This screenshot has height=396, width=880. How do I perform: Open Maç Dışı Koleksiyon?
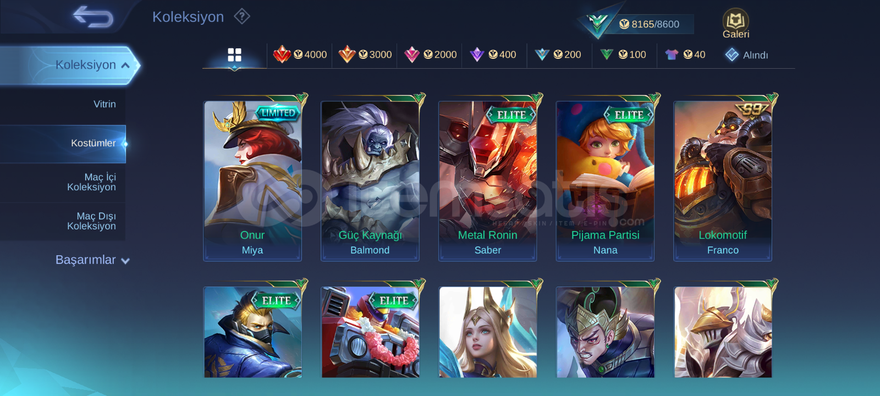pos(63,221)
